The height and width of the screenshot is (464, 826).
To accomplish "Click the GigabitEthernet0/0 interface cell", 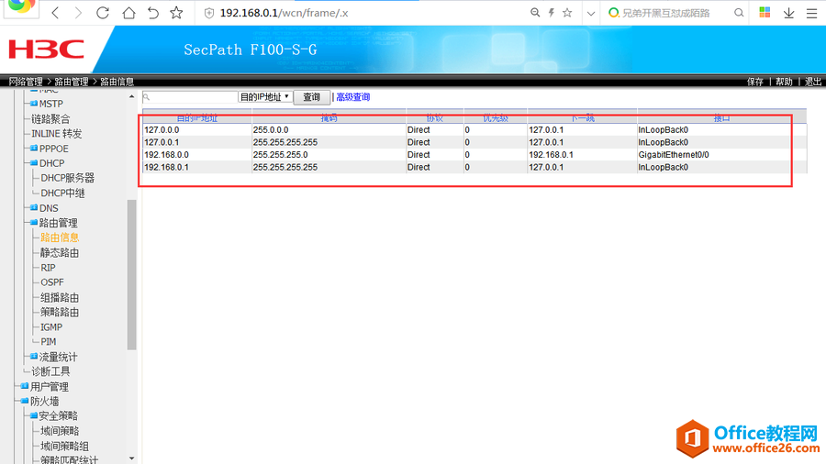I will pyautogui.click(x=674, y=155).
